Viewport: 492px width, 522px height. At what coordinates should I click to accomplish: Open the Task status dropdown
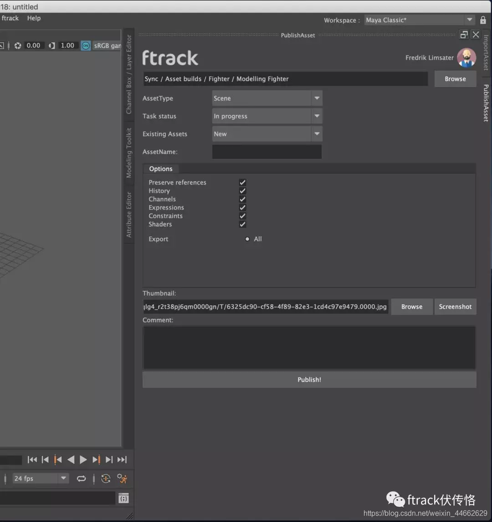coord(267,116)
